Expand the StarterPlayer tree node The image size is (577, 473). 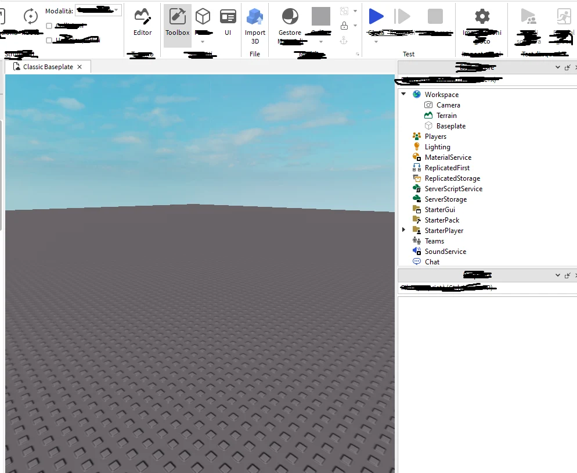pos(403,230)
